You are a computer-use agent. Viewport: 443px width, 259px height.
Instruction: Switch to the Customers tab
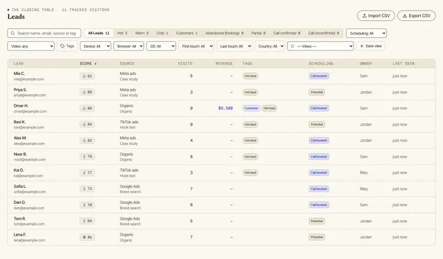[187, 33]
